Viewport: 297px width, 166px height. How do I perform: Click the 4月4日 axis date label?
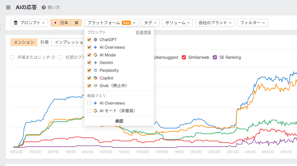[250, 152]
